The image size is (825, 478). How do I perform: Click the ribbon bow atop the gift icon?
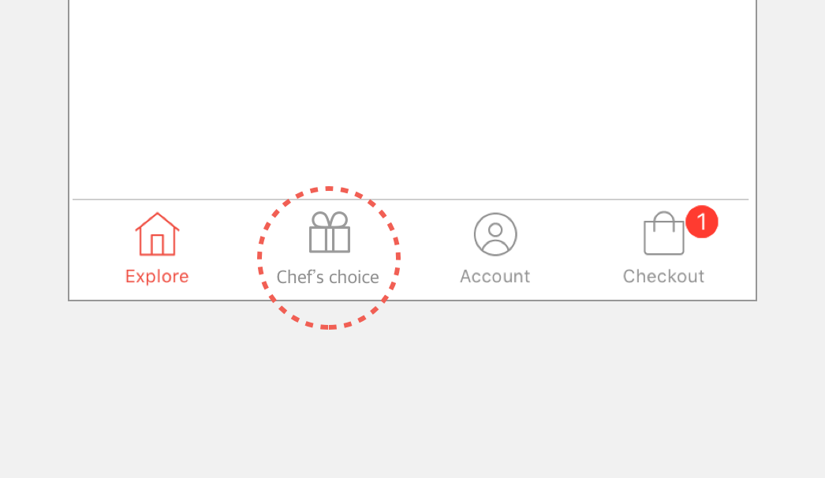coord(330,219)
